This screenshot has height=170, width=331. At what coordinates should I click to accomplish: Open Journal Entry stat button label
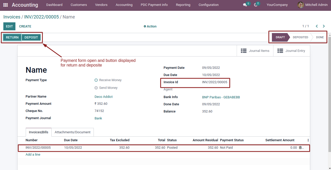295,51
